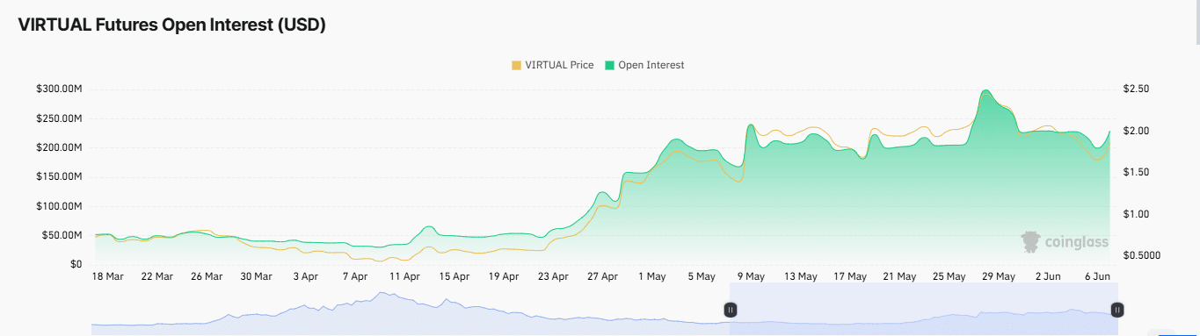The height and width of the screenshot is (336, 1200).
Task: Click the $50.00M left axis label
Action: pyautogui.click(x=62, y=235)
